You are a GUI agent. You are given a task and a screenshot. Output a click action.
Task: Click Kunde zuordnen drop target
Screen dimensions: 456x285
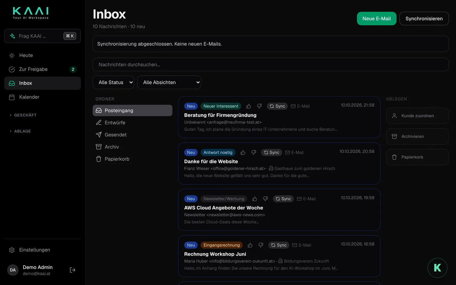click(x=417, y=116)
